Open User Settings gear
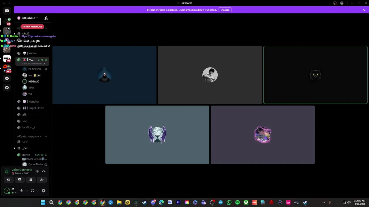This screenshot has width=369, height=207. point(44,191)
